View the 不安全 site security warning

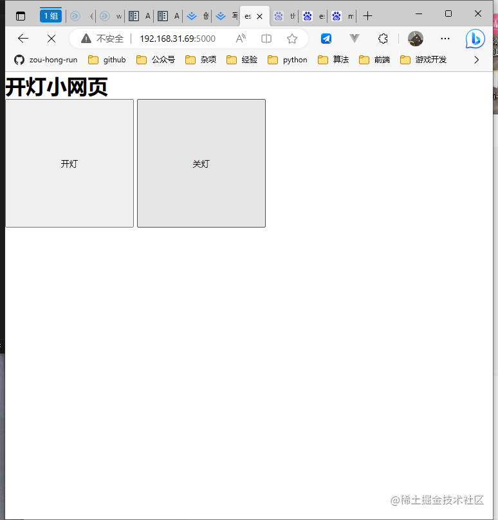(x=102, y=39)
